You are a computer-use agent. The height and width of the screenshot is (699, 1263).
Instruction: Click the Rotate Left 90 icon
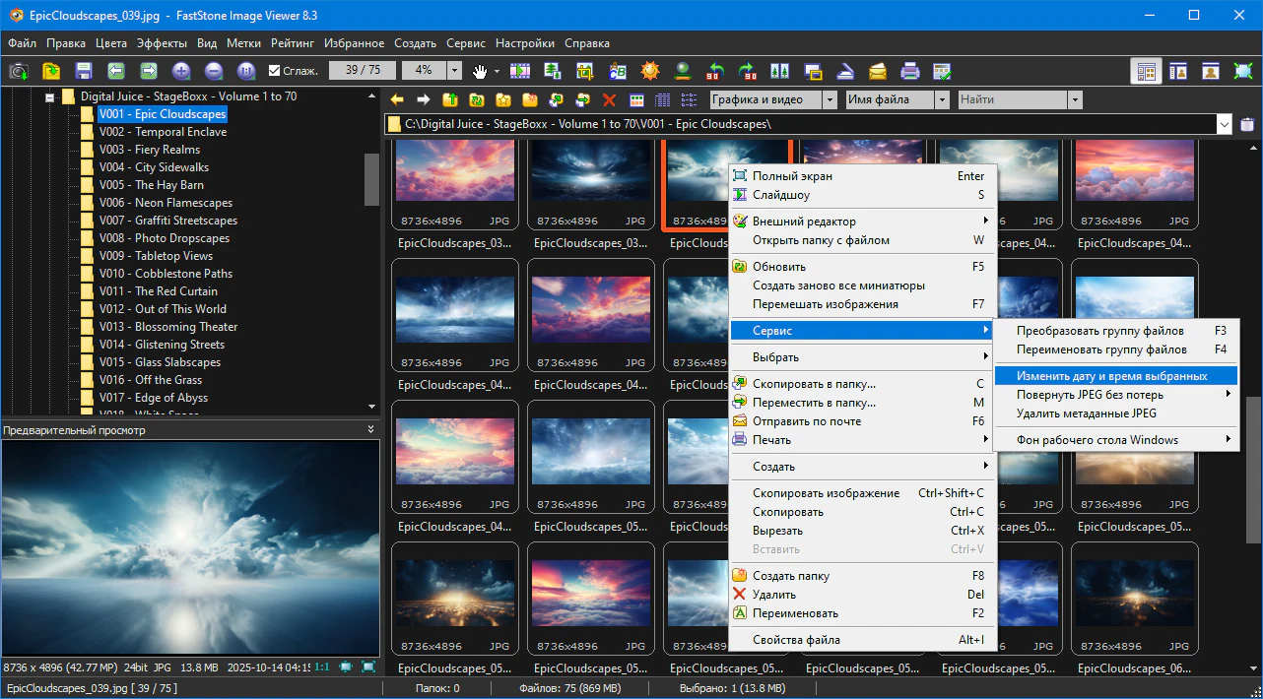(x=716, y=71)
